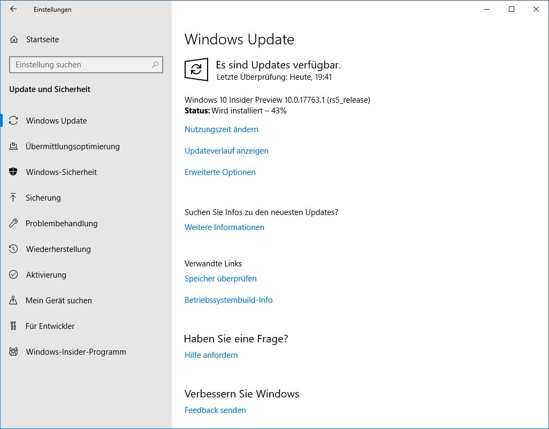The height and width of the screenshot is (429, 549).
Task: Go to Windows-Insider-Programm settings
Action: point(86,351)
